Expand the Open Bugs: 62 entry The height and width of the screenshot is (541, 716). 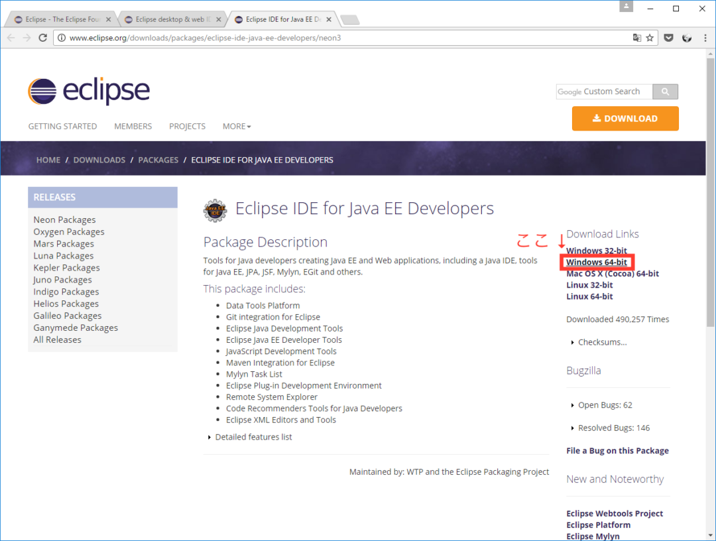[x=602, y=405]
